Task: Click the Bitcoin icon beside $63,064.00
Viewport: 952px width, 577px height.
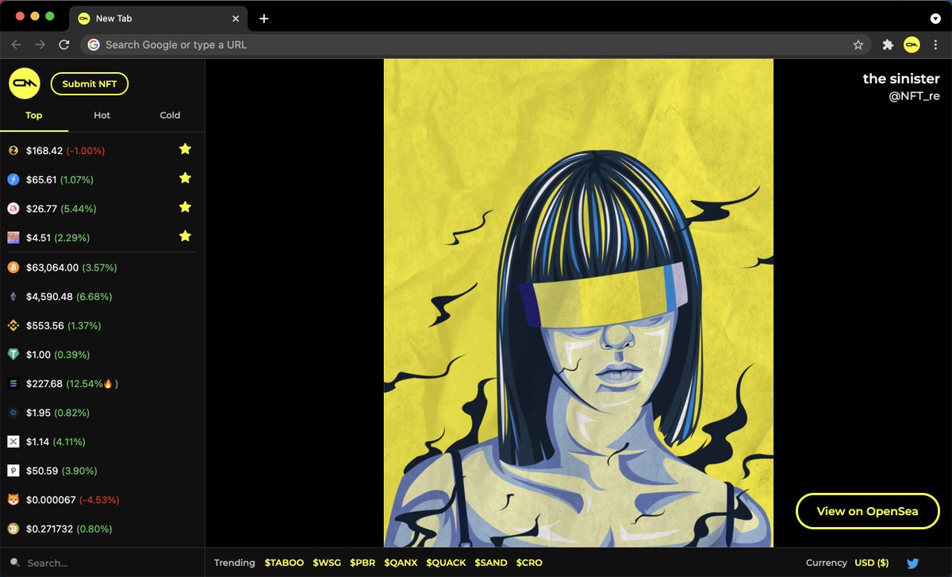Action: coord(13,267)
